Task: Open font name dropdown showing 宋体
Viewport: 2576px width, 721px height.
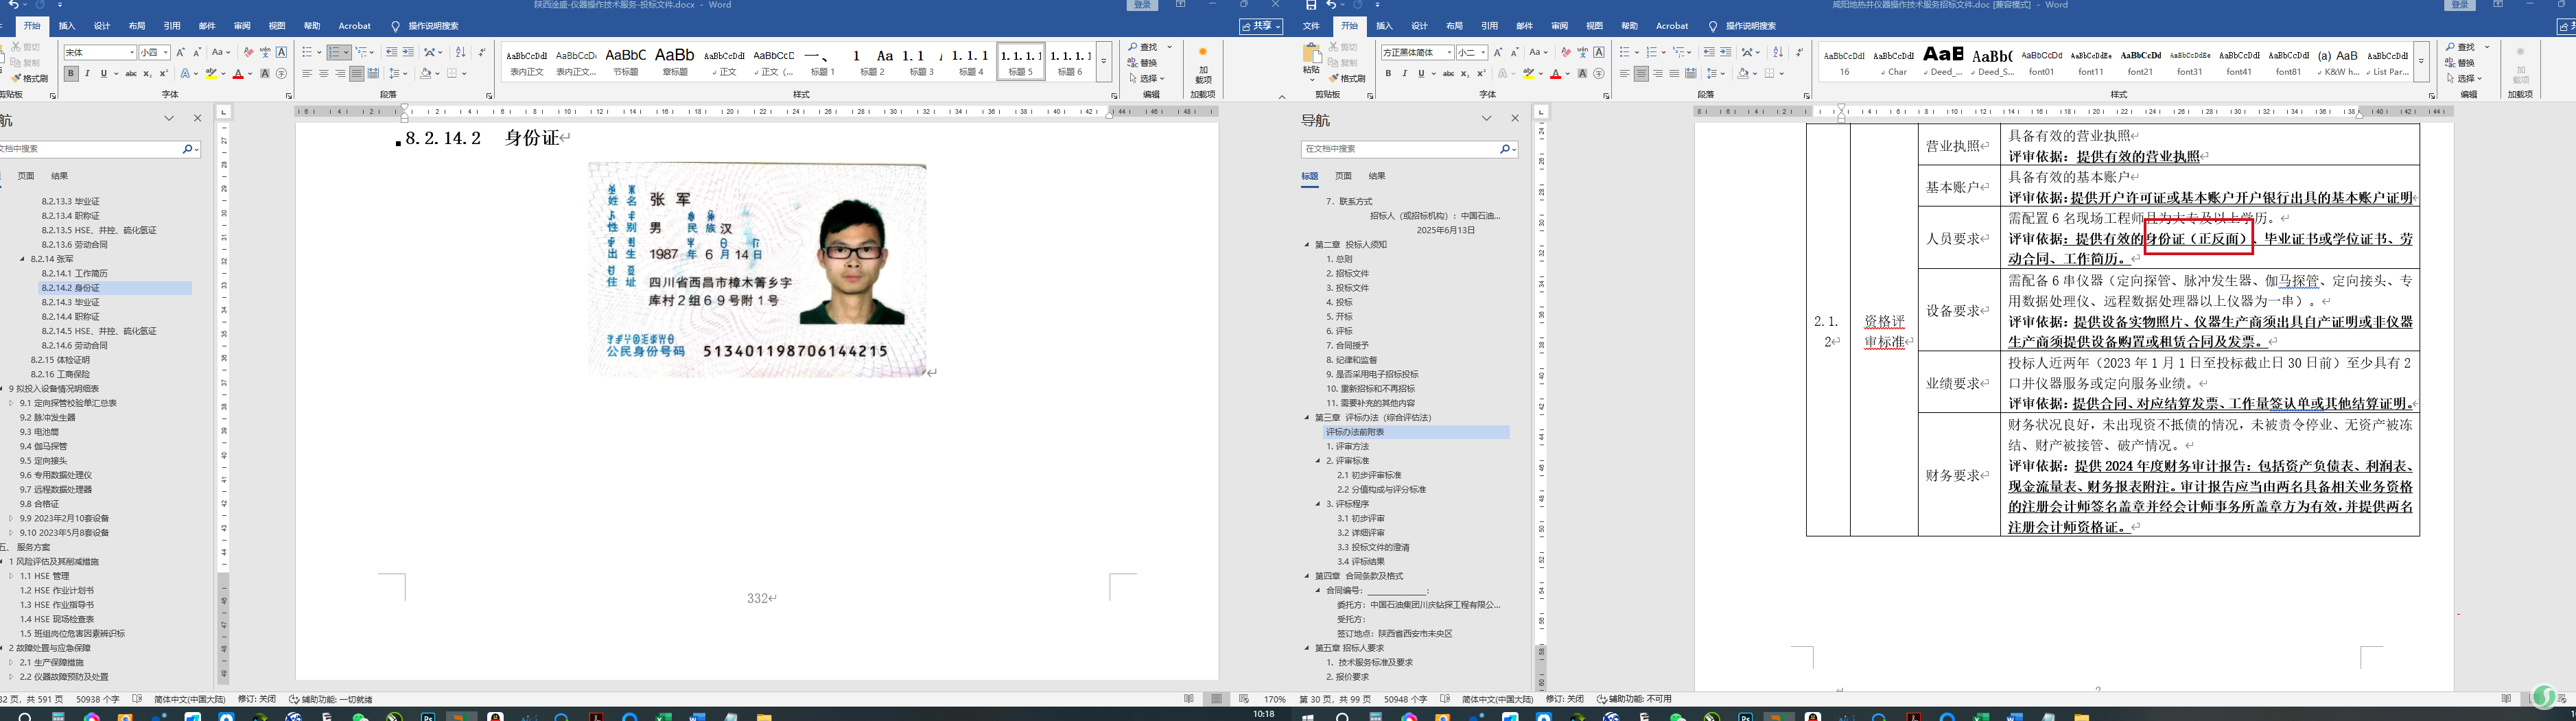Action: point(131,52)
